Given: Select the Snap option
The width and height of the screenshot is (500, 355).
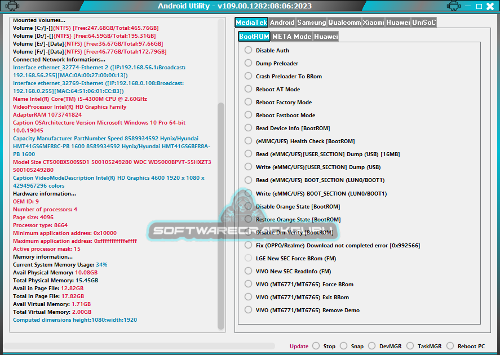Looking at the screenshot, I should pos(343,346).
